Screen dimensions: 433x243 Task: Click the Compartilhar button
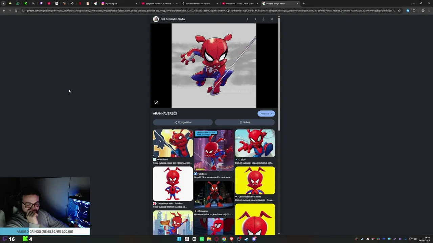[183, 122]
